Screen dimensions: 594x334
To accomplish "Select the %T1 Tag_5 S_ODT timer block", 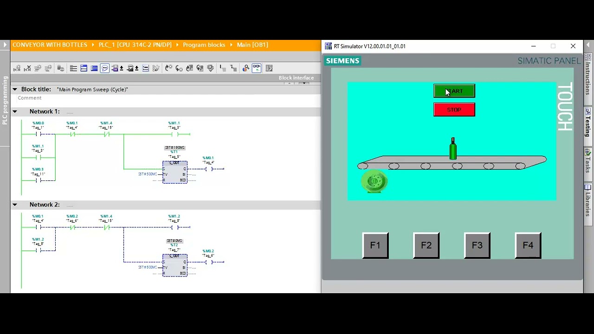I will click(x=174, y=172).
